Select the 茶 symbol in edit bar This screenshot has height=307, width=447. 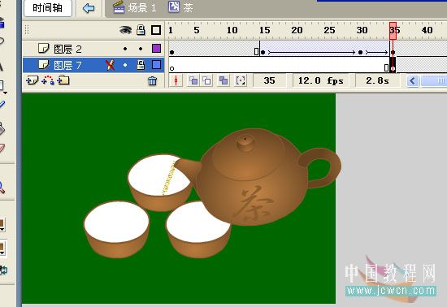[x=180, y=7]
